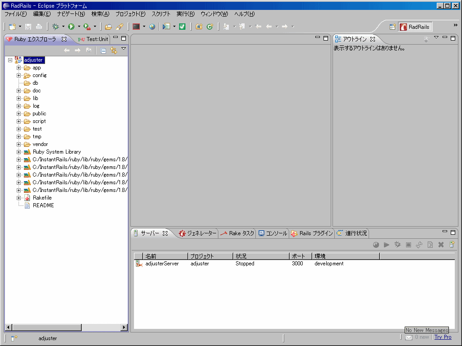Click explorer horizontal scrollbar right arrow
Viewport: 462px width, 346px height.
(x=124, y=327)
